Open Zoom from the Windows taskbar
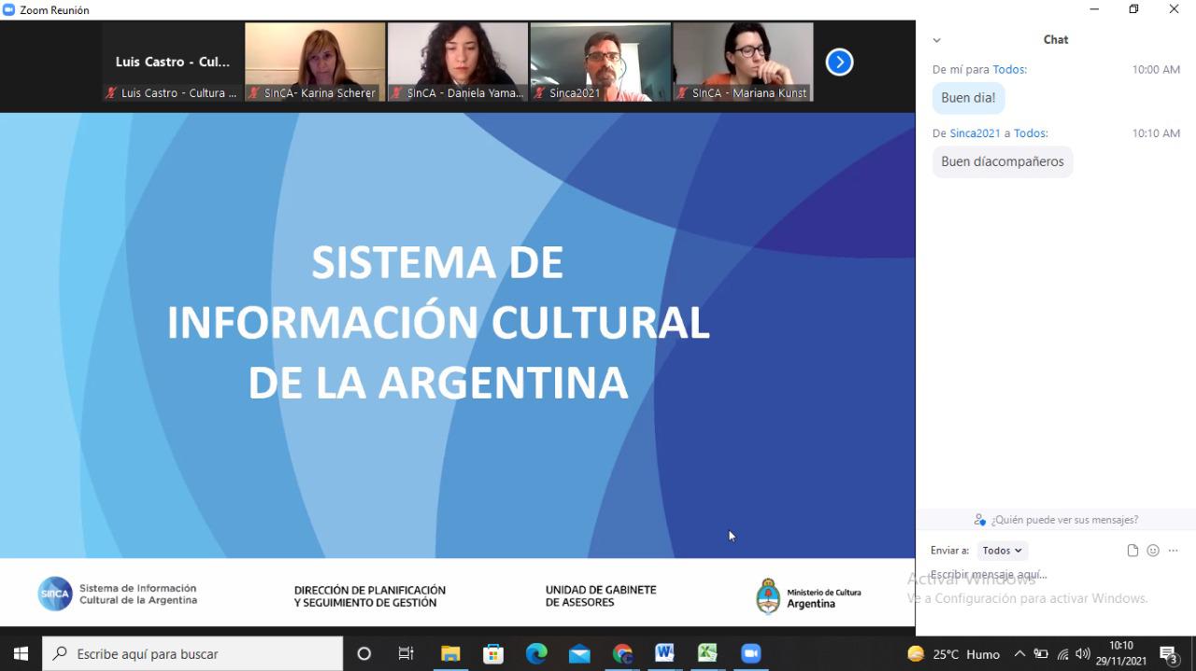The image size is (1196, 671). click(x=750, y=653)
